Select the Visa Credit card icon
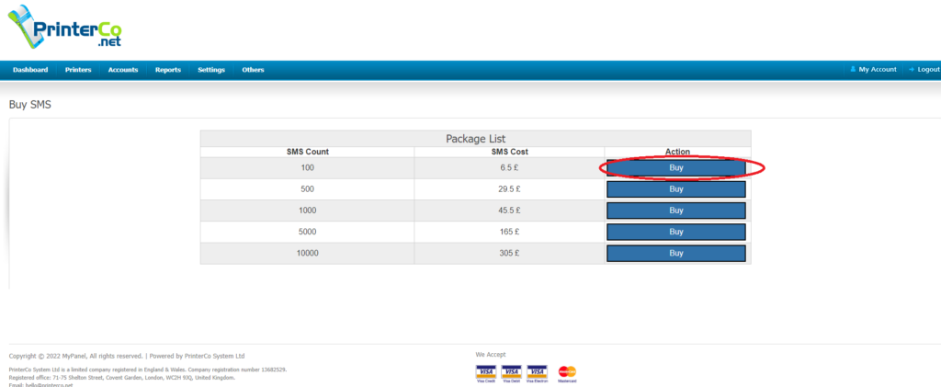The height and width of the screenshot is (387, 941). [485, 374]
